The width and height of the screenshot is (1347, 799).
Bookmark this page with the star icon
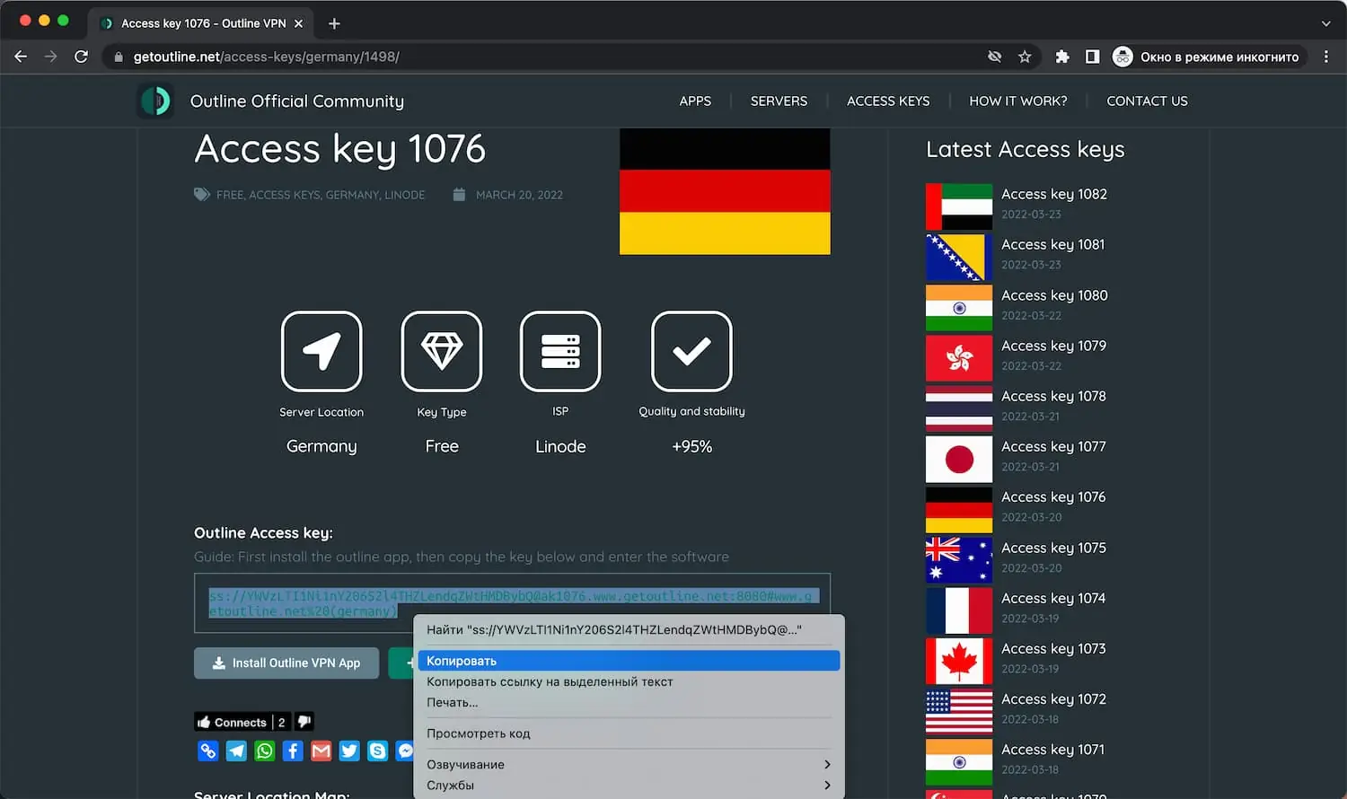click(1025, 57)
